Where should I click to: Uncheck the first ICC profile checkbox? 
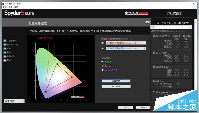click(102, 43)
